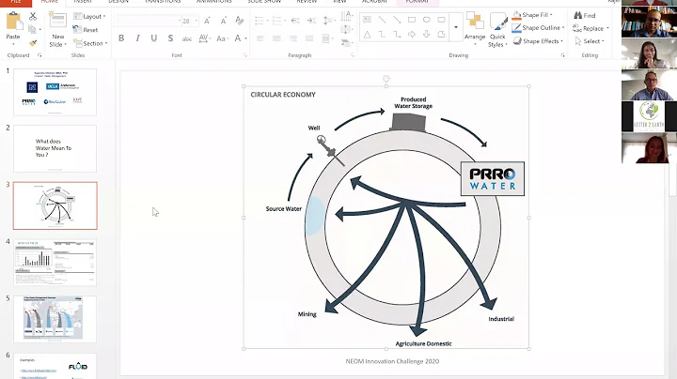Image resolution: width=677 pixels, height=379 pixels.
Task: Align text left
Action: (260, 38)
